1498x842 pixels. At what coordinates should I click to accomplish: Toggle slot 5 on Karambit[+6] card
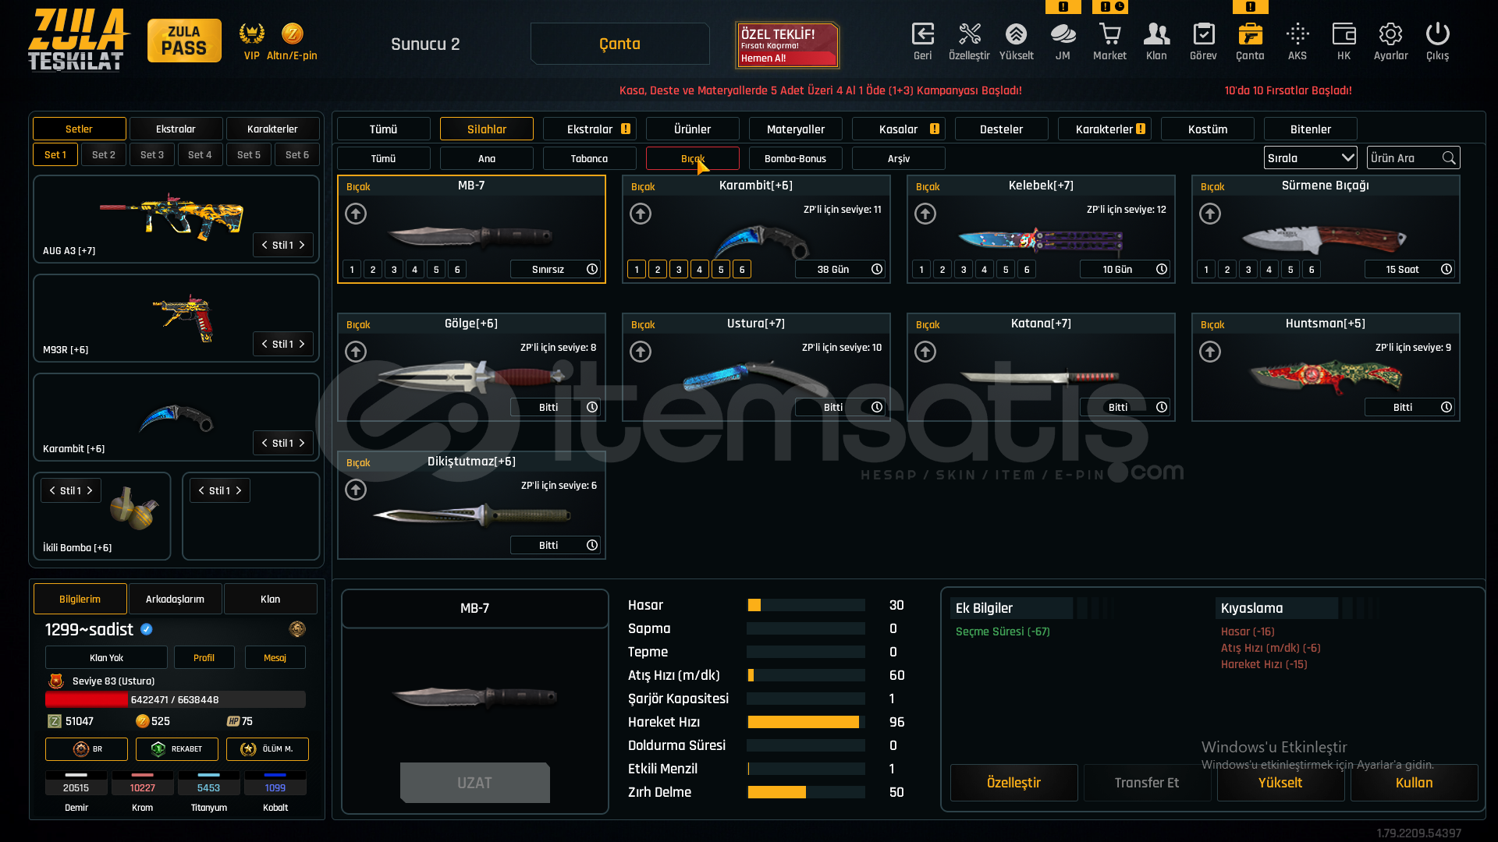tap(721, 270)
